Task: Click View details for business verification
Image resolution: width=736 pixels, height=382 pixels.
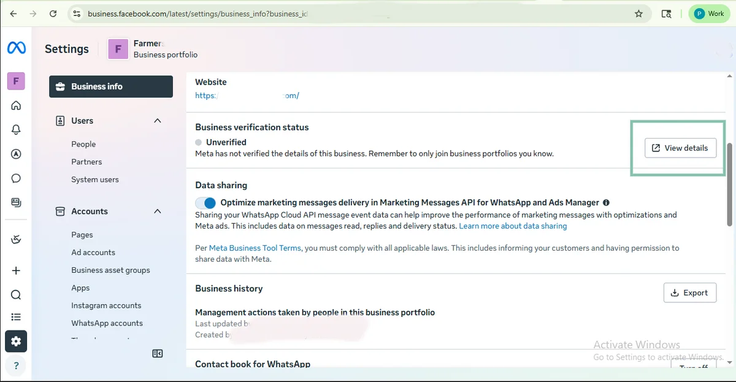Action: [680, 148]
